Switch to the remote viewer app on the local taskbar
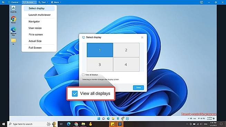This screenshot has width=226, height=127. click(120, 124)
